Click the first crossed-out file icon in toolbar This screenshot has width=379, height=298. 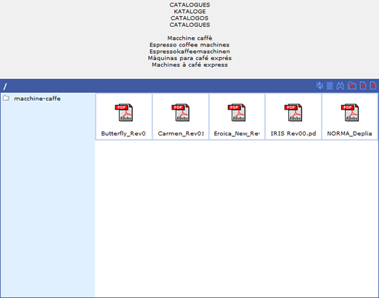coord(363,86)
